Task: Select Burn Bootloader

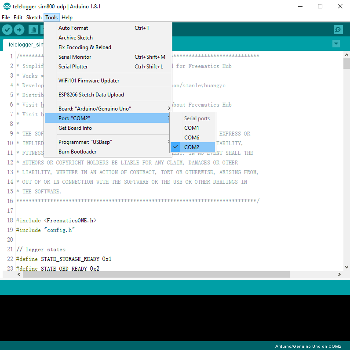Action: point(107,151)
